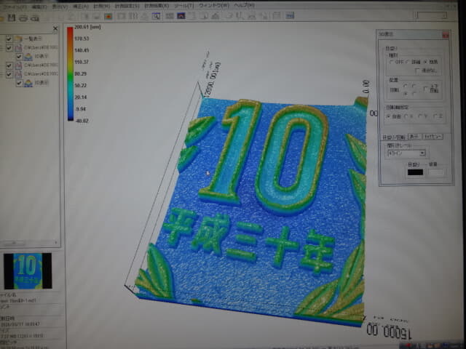The image size is (466, 349).
Task: Click the printer icon in the toolbar
Action: (x=23, y=18)
